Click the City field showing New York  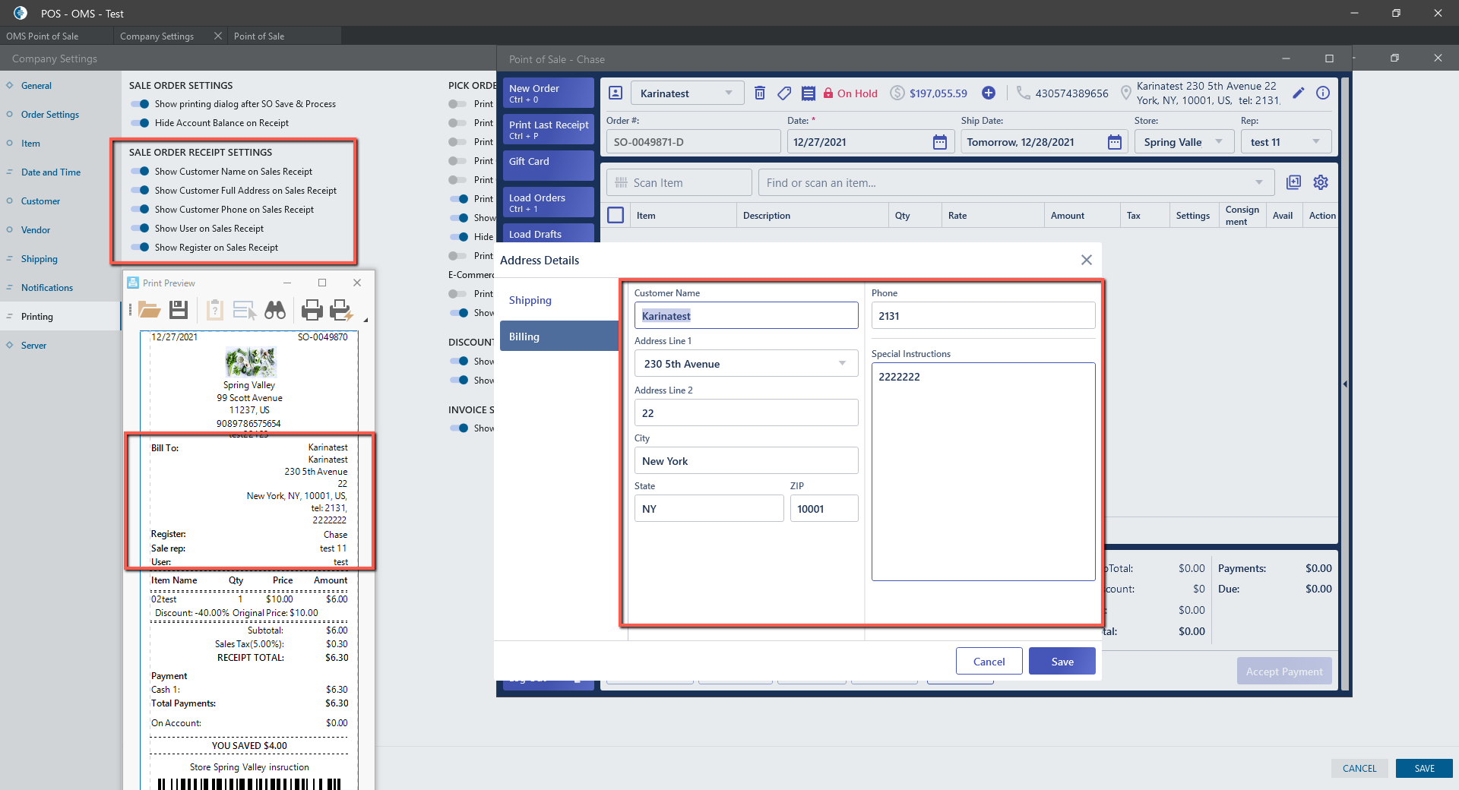pos(746,461)
